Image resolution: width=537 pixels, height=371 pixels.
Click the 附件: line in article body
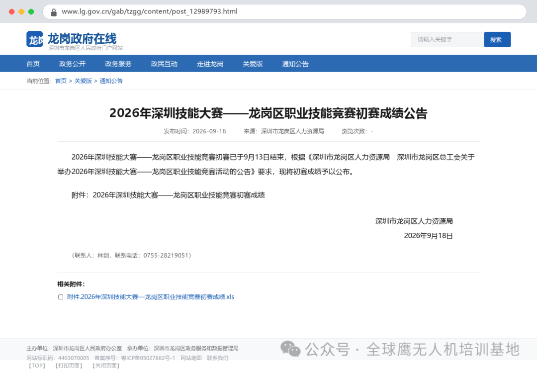pos(168,195)
